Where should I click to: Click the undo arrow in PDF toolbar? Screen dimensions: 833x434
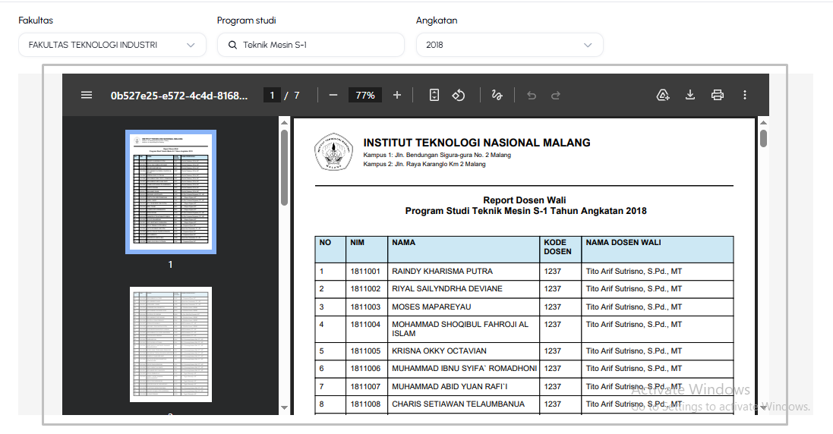532,96
